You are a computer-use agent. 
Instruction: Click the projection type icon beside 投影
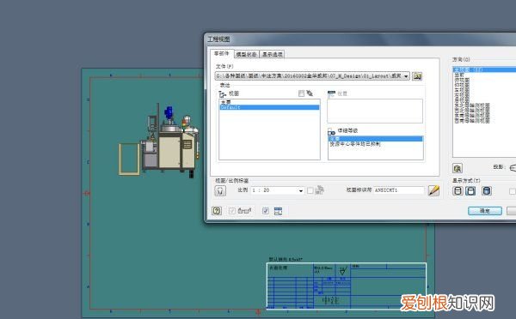pos(513,168)
